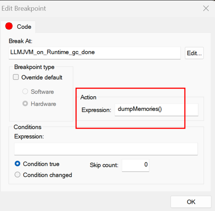Confirm with the OK button
The width and height of the screenshot is (215, 211).
pos(191,202)
